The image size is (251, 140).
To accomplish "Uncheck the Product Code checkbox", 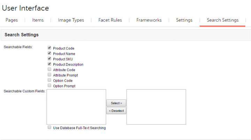I will pos(50,48).
